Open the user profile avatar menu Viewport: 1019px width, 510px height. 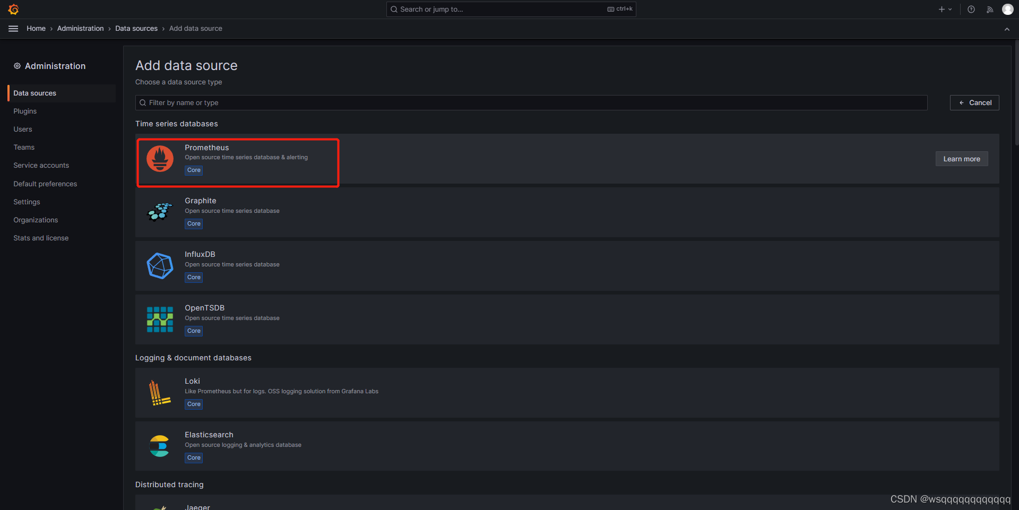point(1008,9)
